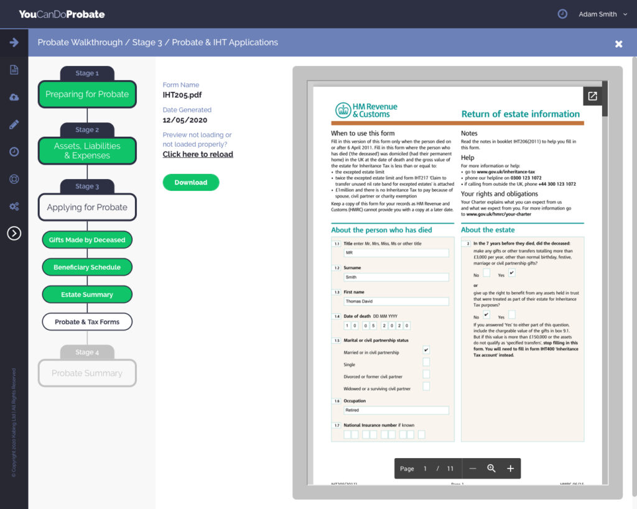The image size is (637, 509).
Task: Click the cloud upload sidebar icon
Action: (x=14, y=97)
